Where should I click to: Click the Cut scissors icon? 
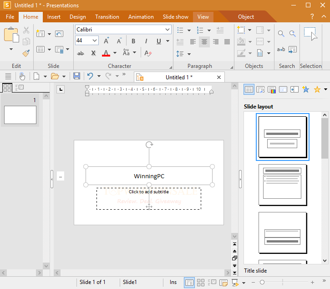coord(26,30)
